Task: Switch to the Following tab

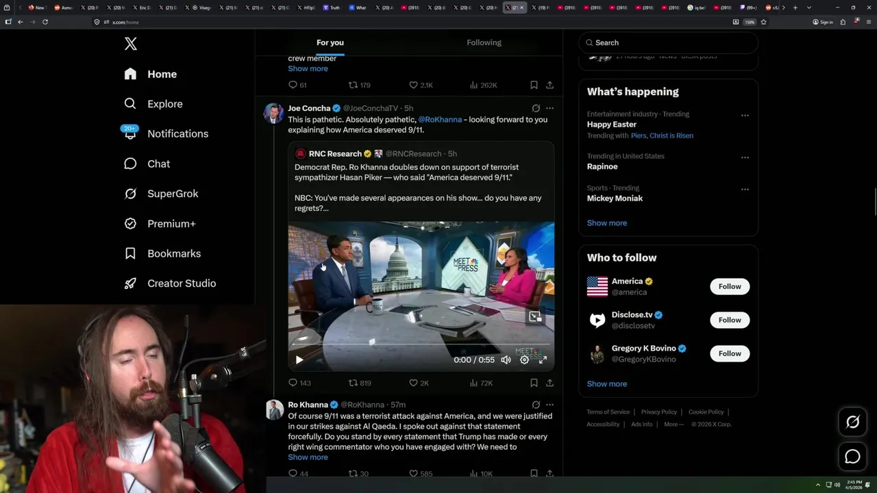Action: coord(484,42)
